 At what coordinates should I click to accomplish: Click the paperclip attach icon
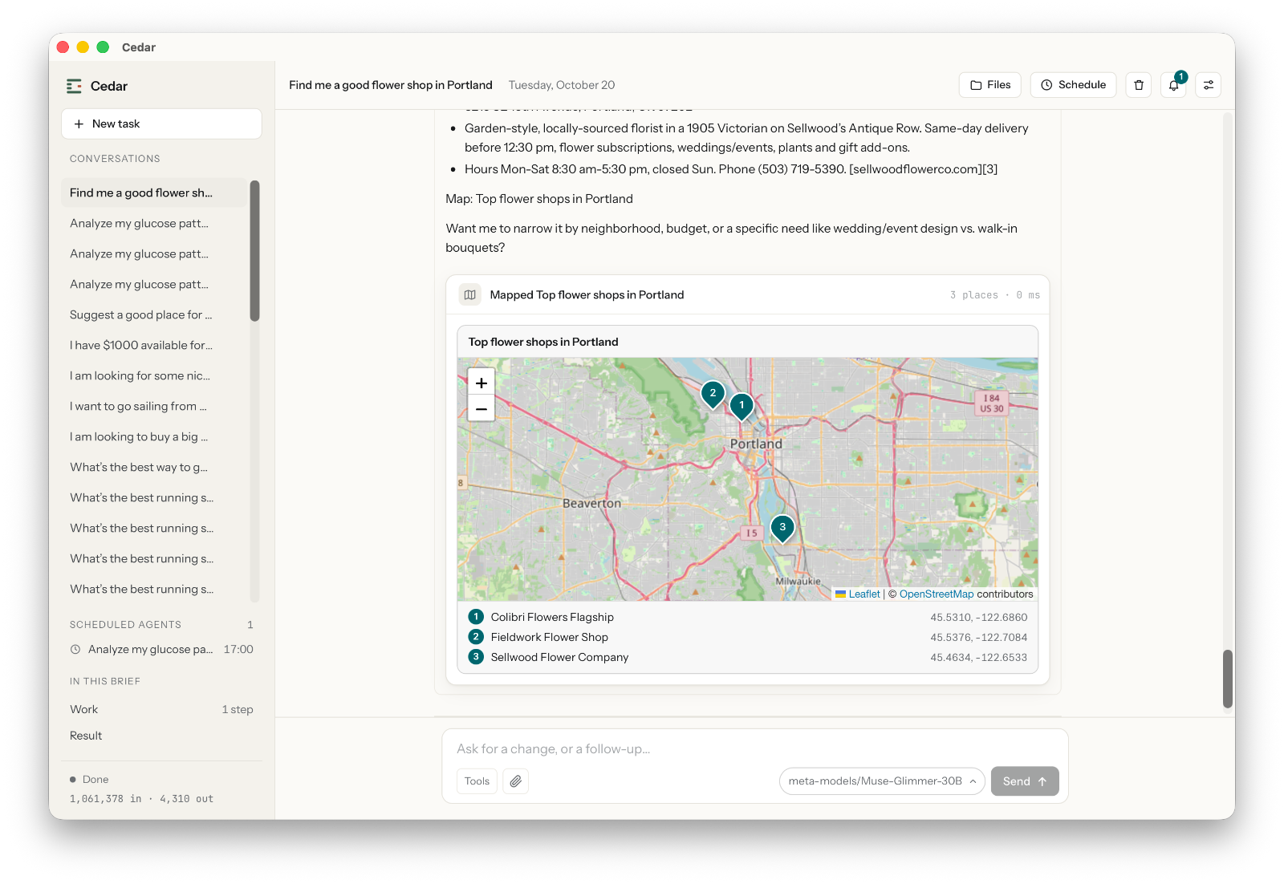tap(516, 781)
